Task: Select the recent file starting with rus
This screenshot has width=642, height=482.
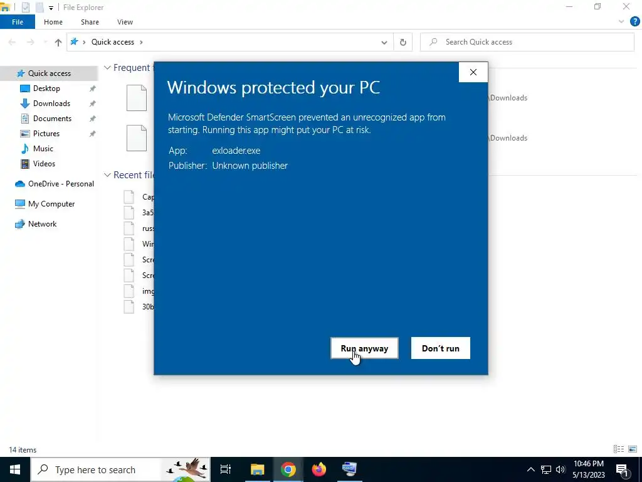Action: click(x=139, y=228)
